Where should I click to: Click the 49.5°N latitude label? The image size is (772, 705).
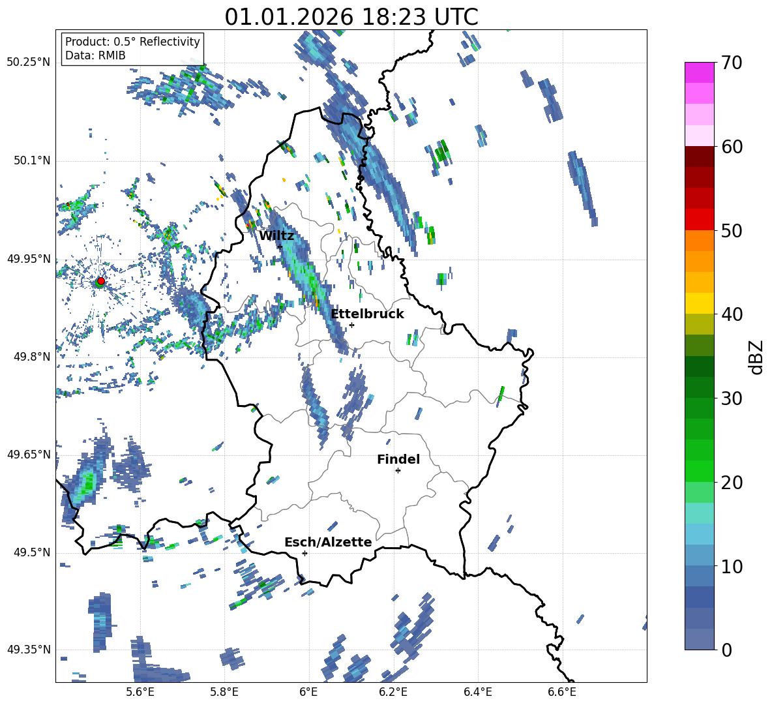click(31, 552)
